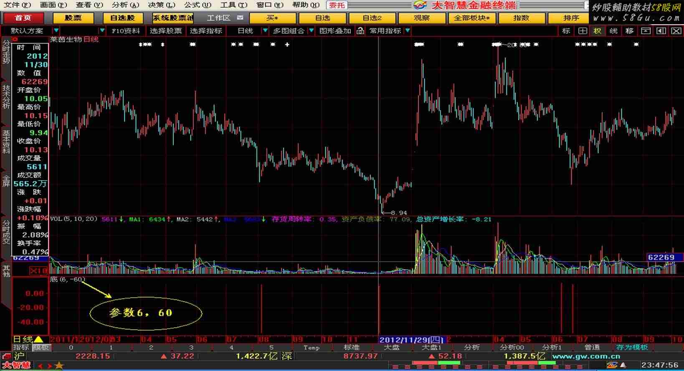The height and width of the screenshot is (371, 684).
Task: Click the 大智慧 logo at bottom left
Action: tap(16, 366)
